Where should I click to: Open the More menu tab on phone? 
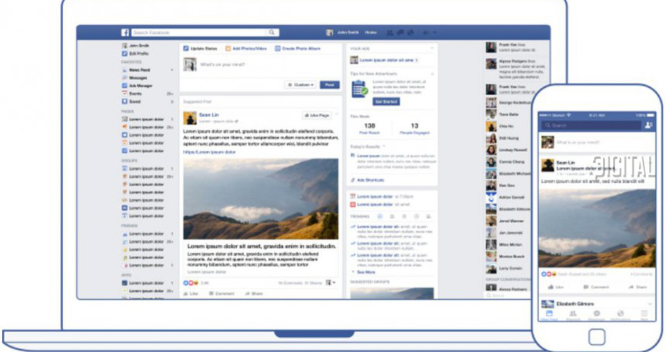point(645,315)
